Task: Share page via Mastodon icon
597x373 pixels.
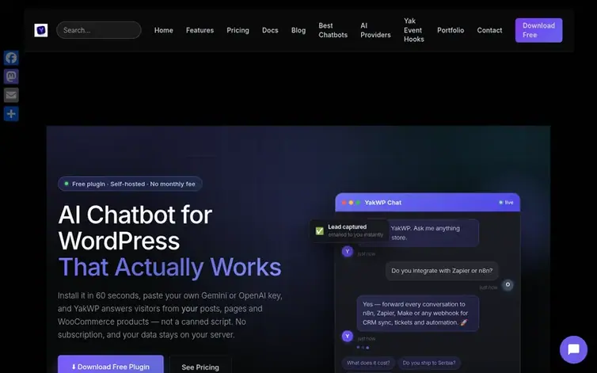Action: (11, 77)
